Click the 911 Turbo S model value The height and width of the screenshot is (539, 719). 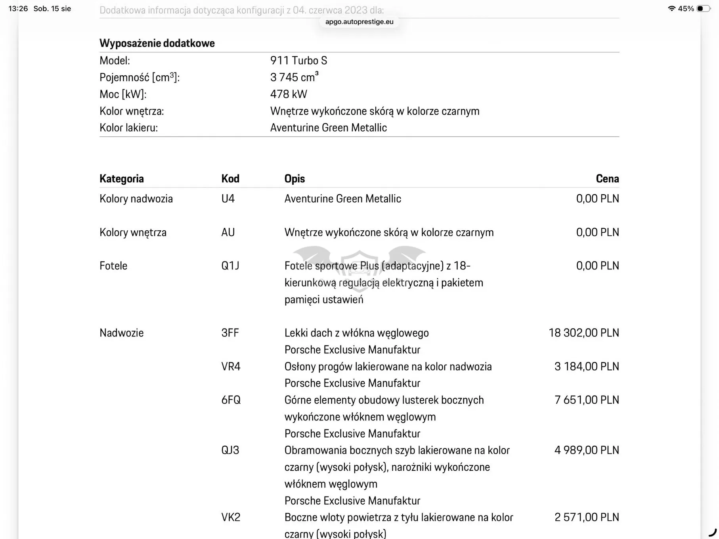point(299,61)
